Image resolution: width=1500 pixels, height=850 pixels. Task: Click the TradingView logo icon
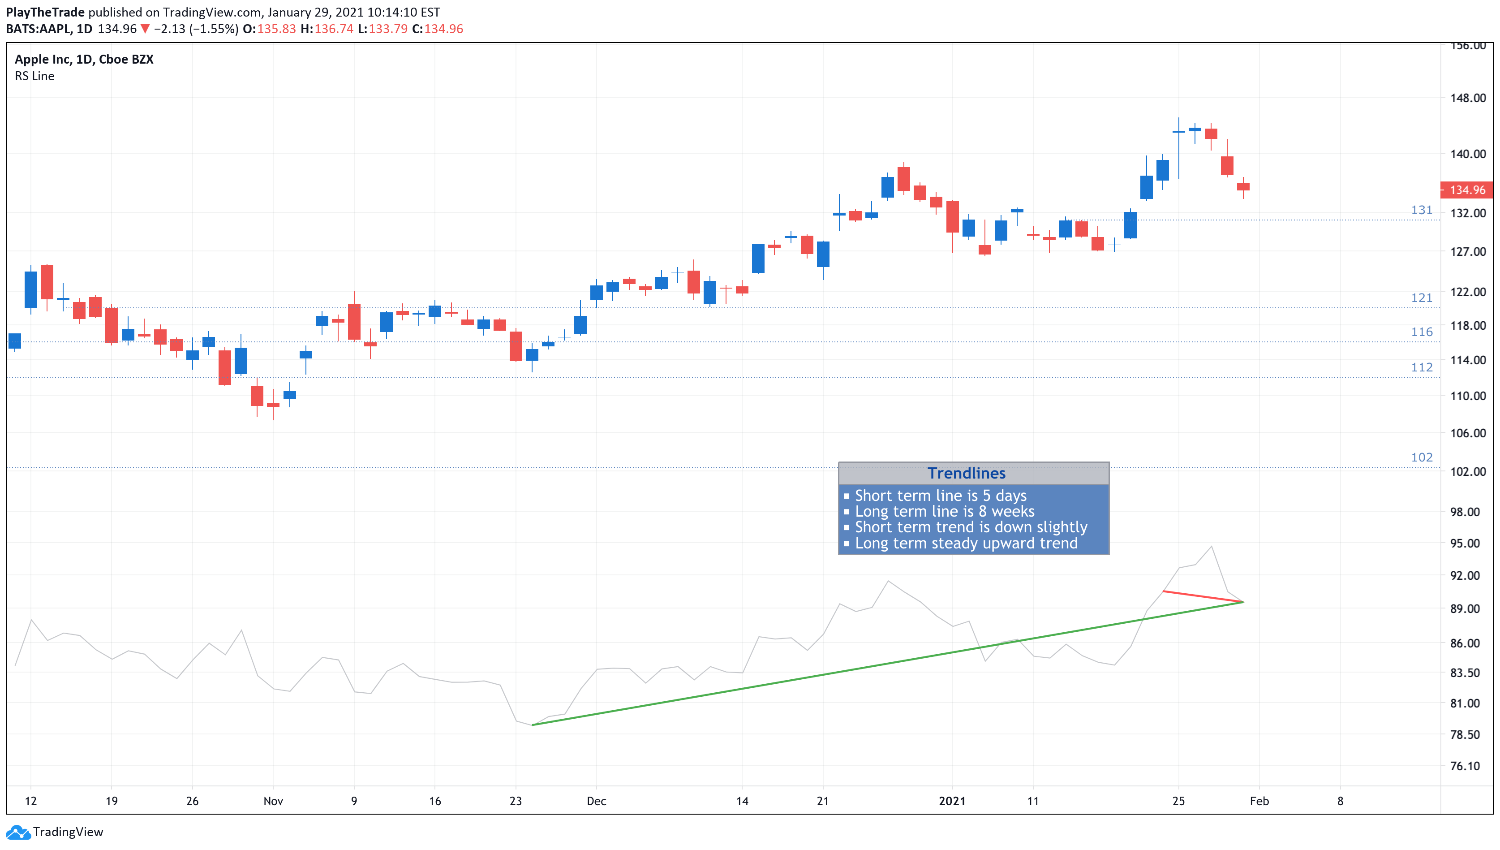point(17,832)
